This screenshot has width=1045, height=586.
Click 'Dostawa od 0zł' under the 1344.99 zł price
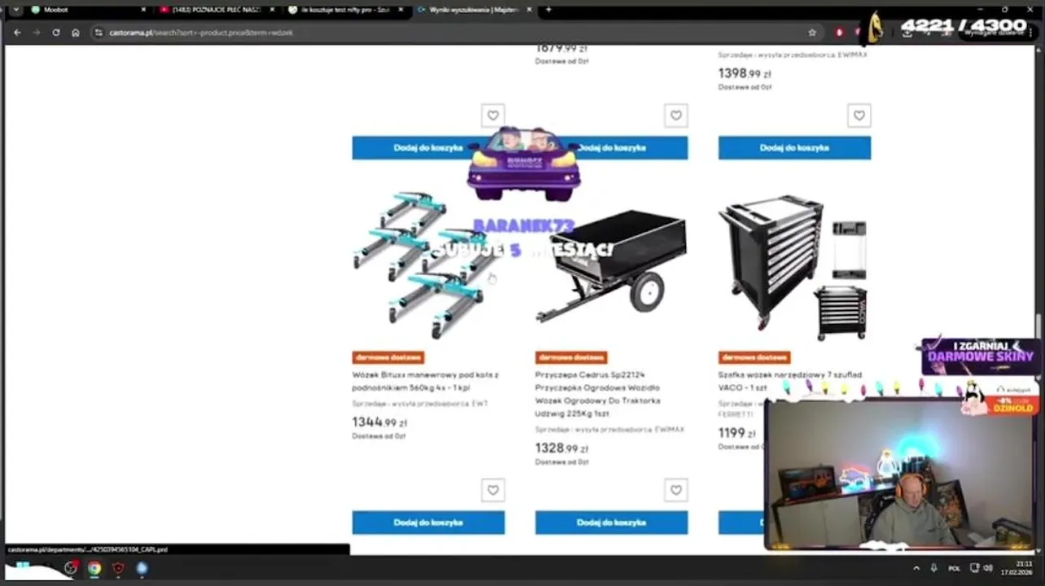pyautogui.click(x=378, y=436)
